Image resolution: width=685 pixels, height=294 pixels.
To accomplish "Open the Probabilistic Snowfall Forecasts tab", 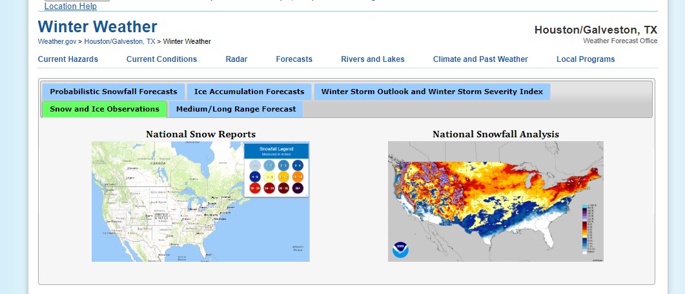I will 114,92.
